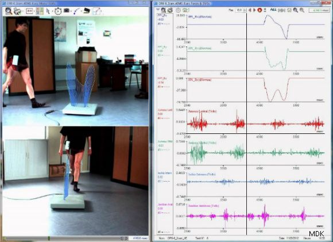Click the blue line sample under the FP1_Fx label
Viewport: 333px width, 242px height.
click(164, 24)
